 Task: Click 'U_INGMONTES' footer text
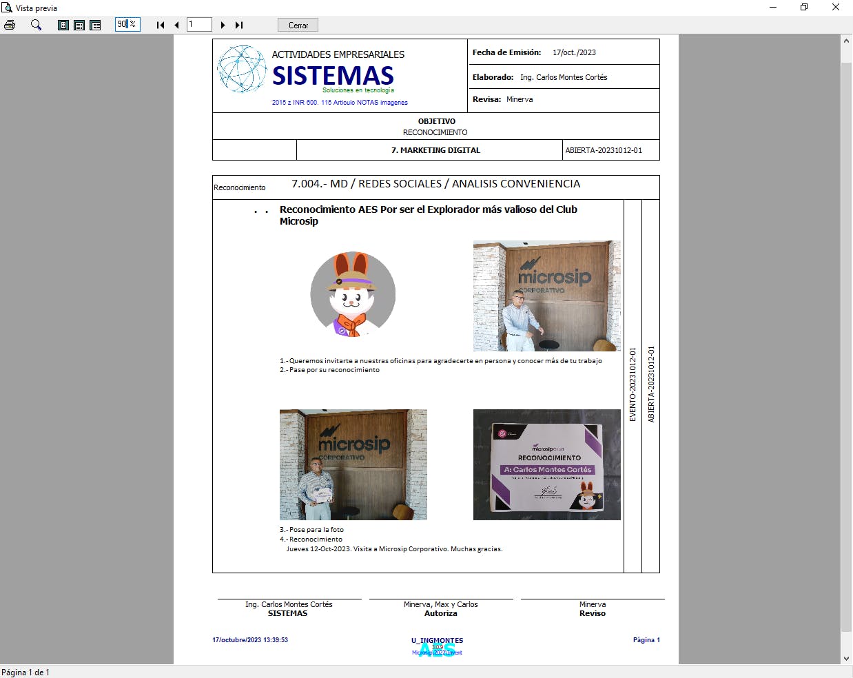click(437, 641)
